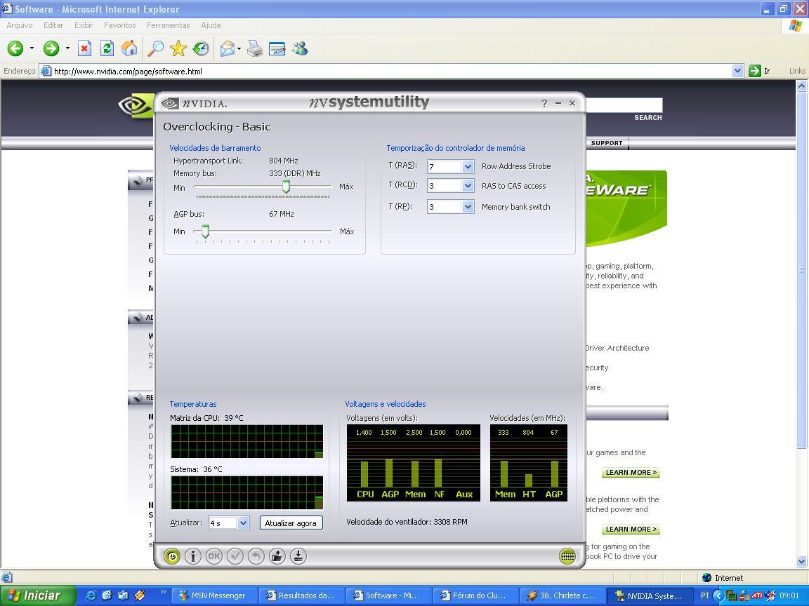This screenshot has height=606, width=809.
Task: Open the info 'i' icon in NVIDIA utility
Action: (x=193, y=556)
